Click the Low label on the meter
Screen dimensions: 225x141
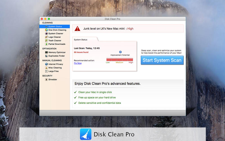click(108, 62)
